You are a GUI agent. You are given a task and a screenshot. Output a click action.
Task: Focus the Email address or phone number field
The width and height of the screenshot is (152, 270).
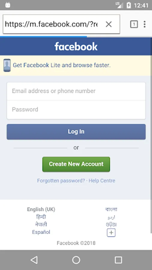click(76, 91)
